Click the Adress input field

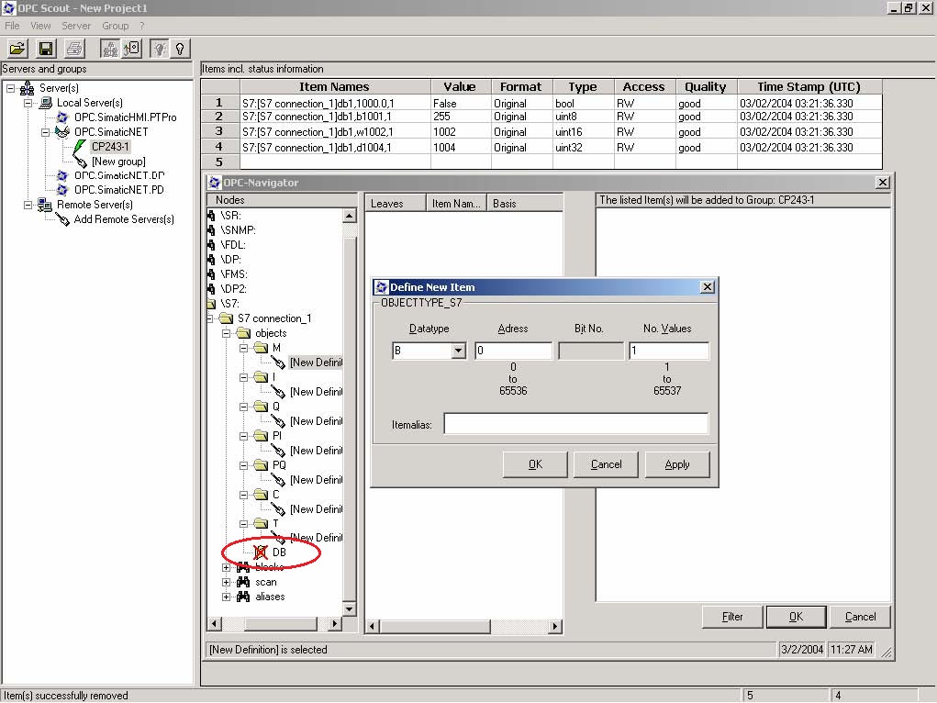click(513, 351)
